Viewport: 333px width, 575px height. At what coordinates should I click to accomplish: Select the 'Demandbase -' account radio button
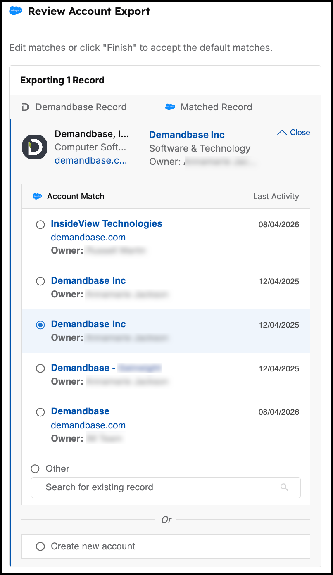40,368
